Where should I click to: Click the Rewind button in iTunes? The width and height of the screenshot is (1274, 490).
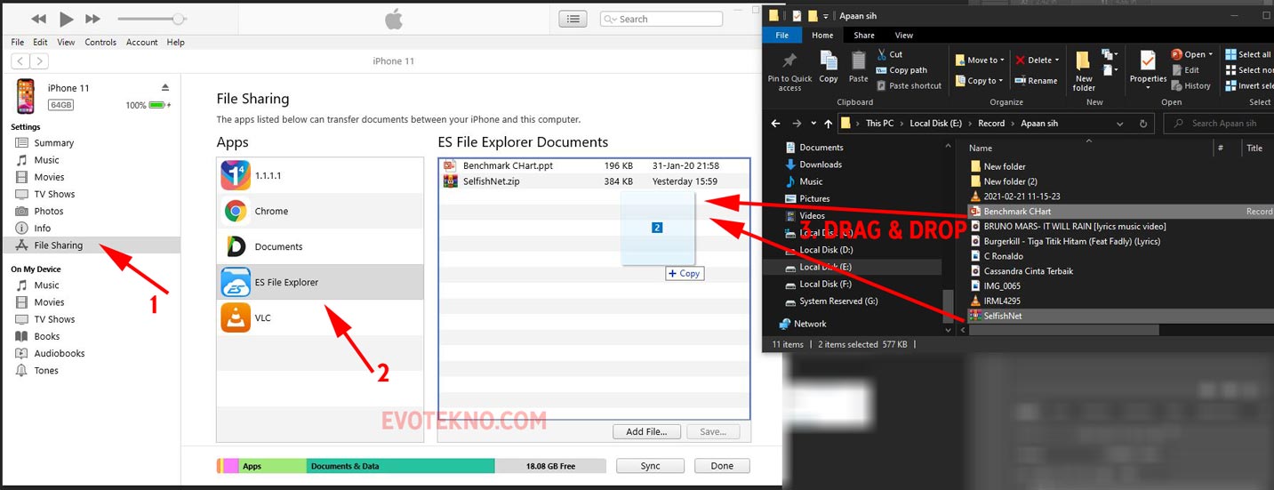(x=38, y=19)
